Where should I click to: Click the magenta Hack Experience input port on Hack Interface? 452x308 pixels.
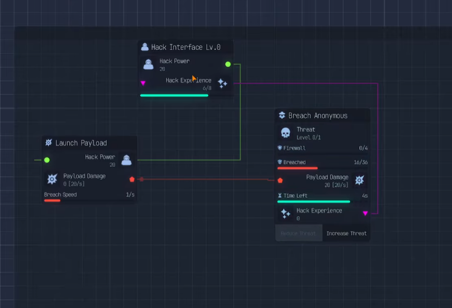(143, 83)
